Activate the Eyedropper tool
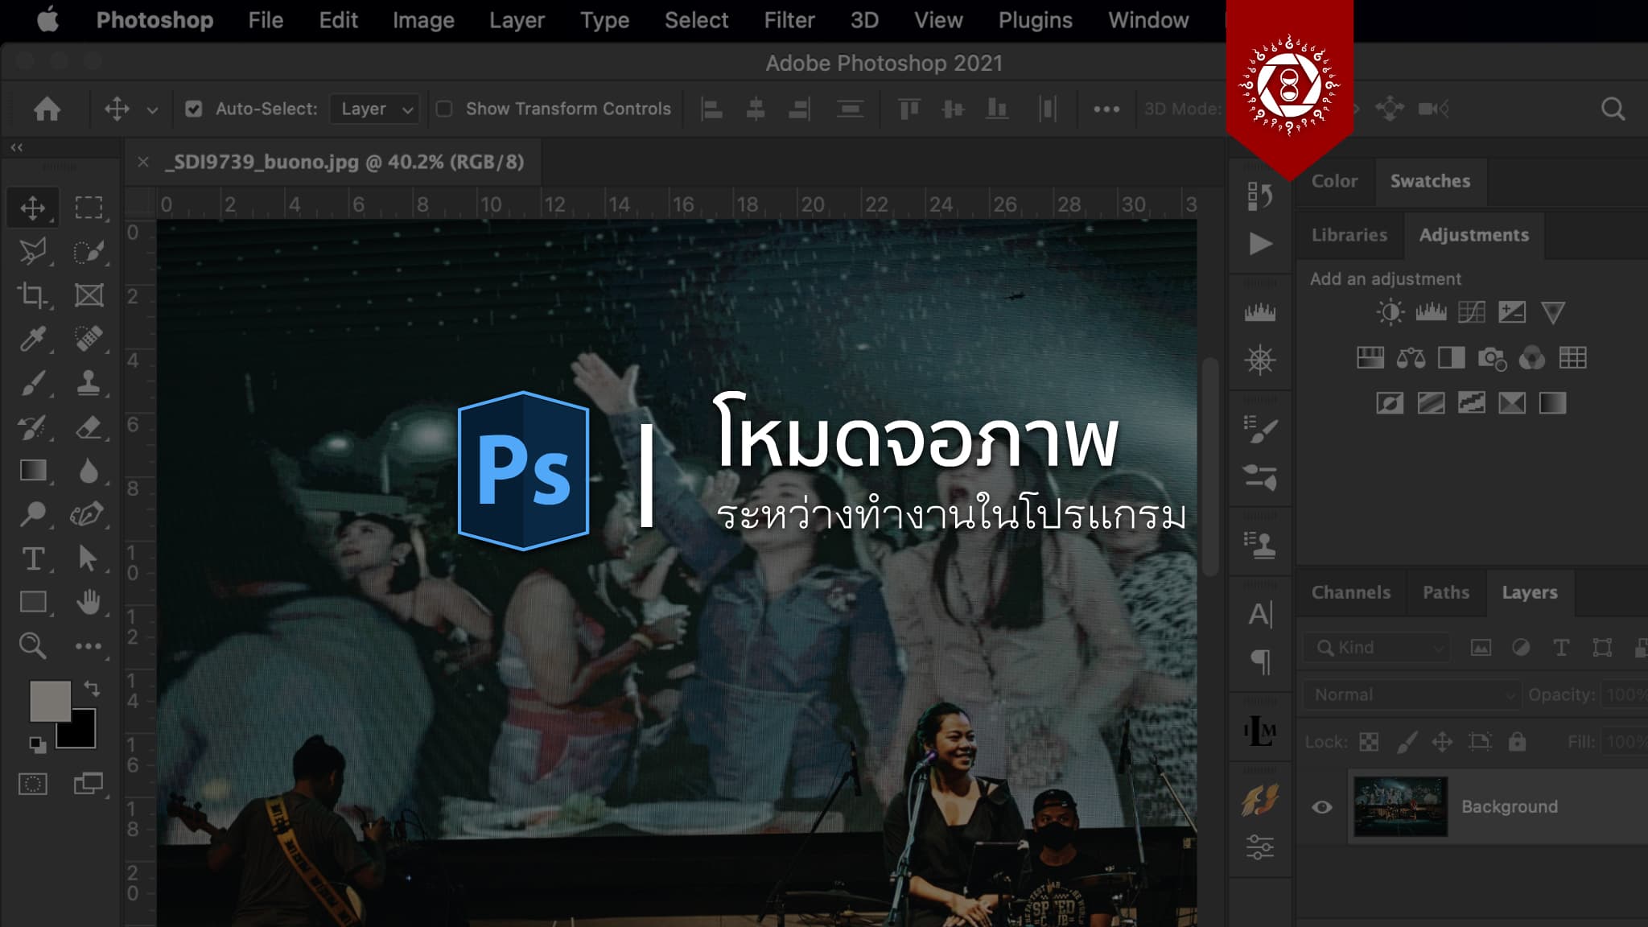Image resolution: width=1648 pixels, height=927 pixels. pos(32,339)
